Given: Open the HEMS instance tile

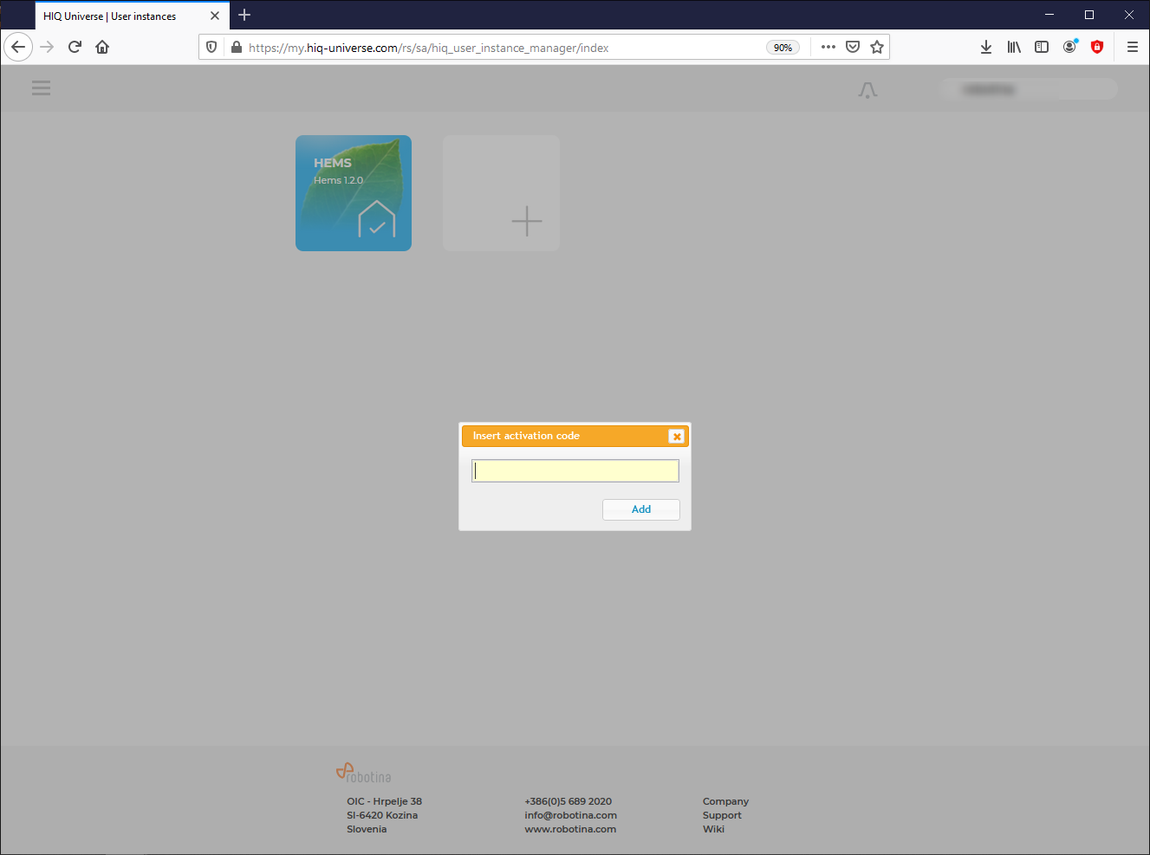Looking at the screenshot, I should pyautogui.click(x=354, y=193).
